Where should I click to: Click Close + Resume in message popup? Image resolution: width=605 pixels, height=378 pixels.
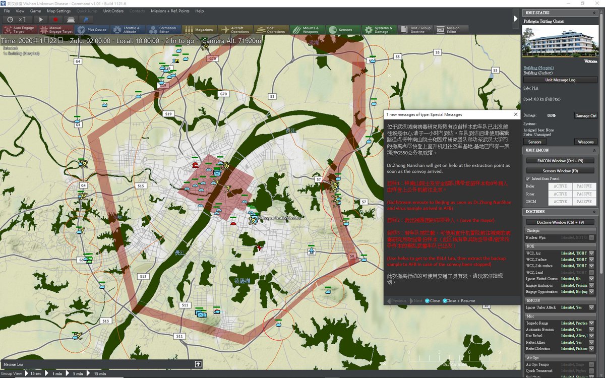click(459, 301)
